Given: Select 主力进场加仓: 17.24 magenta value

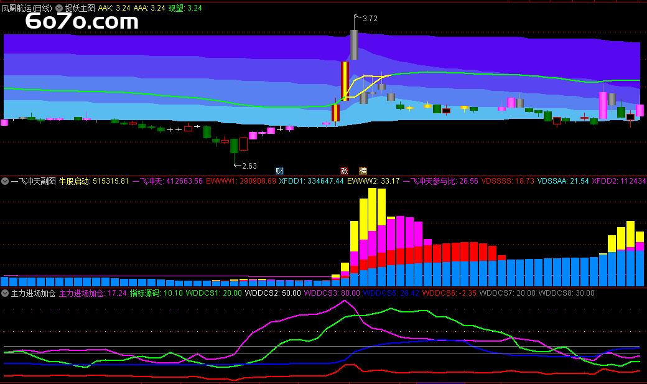Looking at the screenshot, I should tap(93, 293).
